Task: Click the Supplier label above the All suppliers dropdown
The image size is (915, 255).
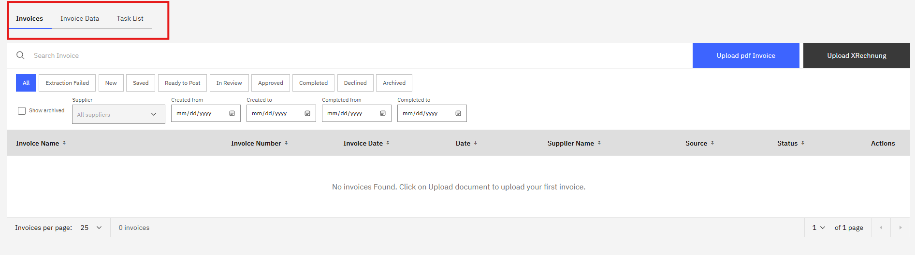Action: click(x=82, y=100)
